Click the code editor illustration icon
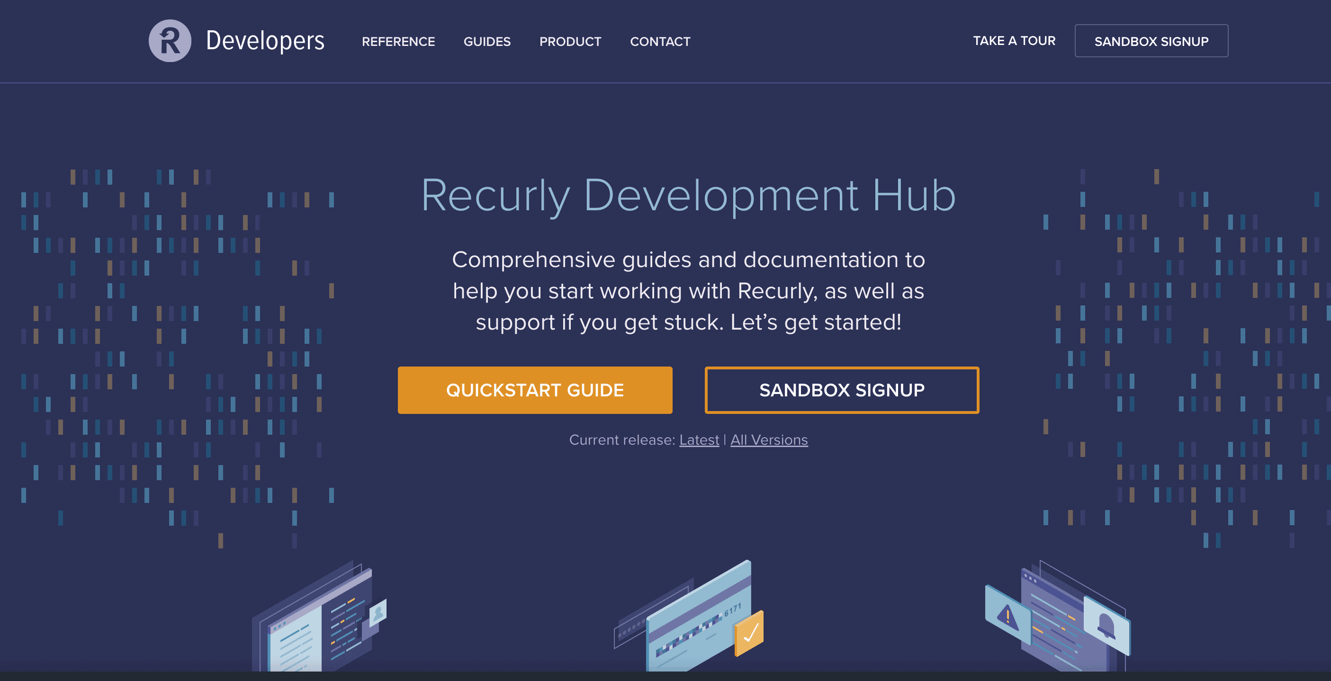Image resolution: width=1331 pixels, height=681 pixels. pyautogui.click(x=319, y=616)
